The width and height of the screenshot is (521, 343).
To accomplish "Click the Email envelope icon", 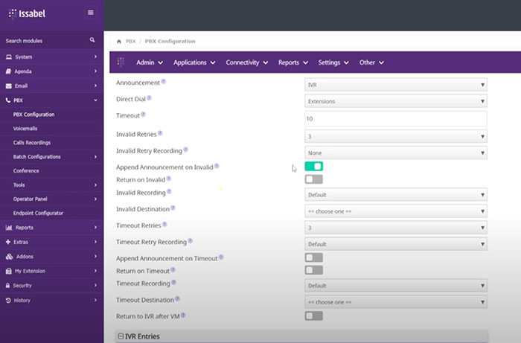I will pos(9,86).
